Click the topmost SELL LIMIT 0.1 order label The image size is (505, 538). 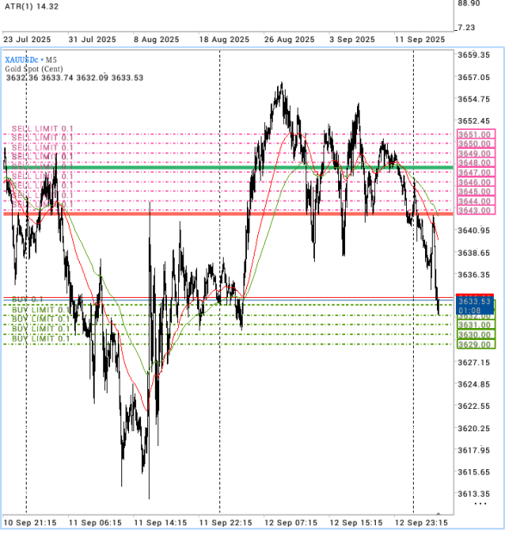42,128
